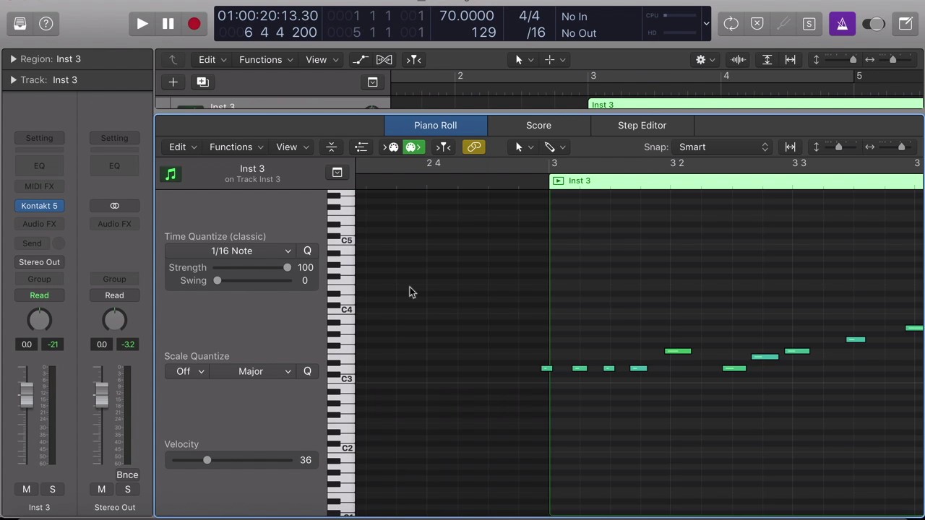This screenshot has height=520, width=925.
Task: Click the Tracks area up-arrow back icon
Action: coord(173,60)
